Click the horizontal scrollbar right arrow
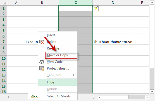 [x=147, y=97]
